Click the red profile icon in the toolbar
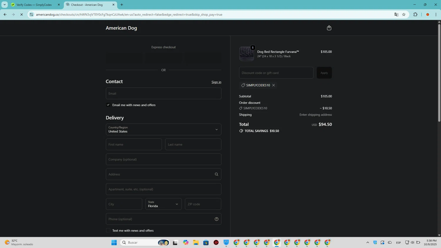441x248 pixels. (x=427, y=14)
